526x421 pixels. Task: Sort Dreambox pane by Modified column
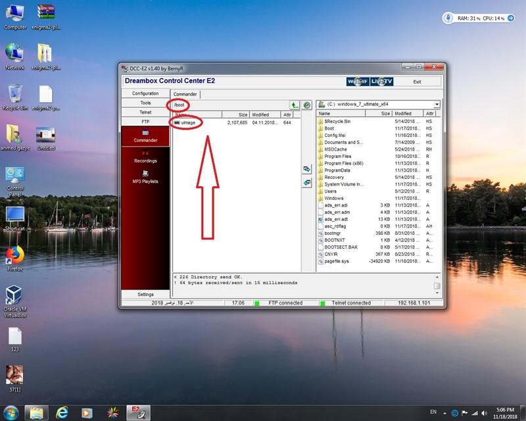pyautogui.click(x=265, y=115)
